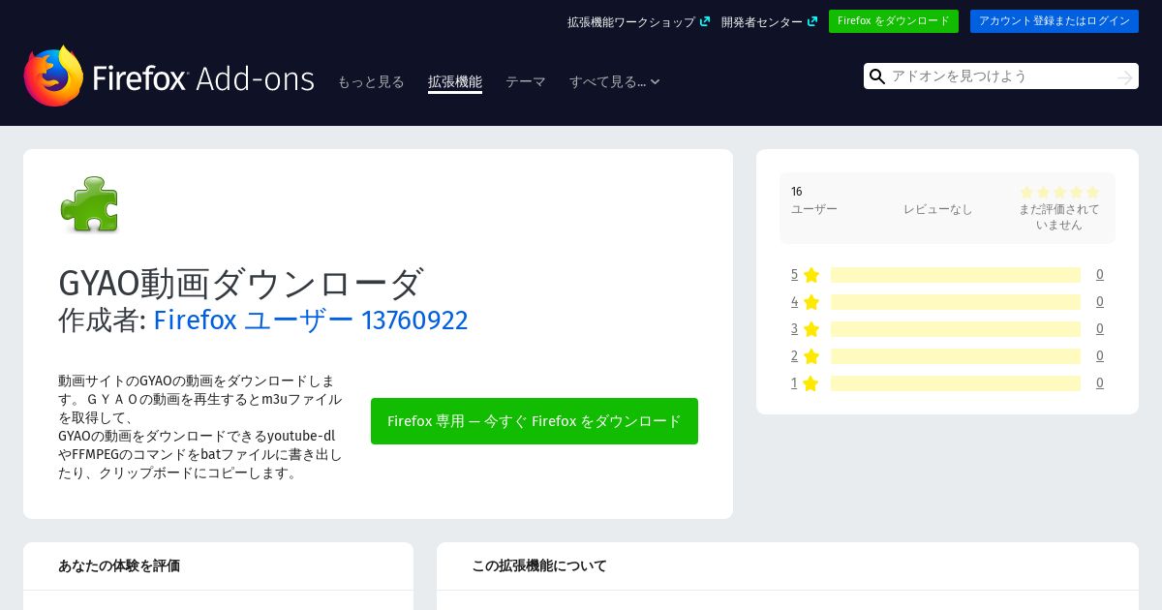The image size is (1162, 610).
Task: Click the GYAO動画ダウンローダ title
Action: click(241, 283)
